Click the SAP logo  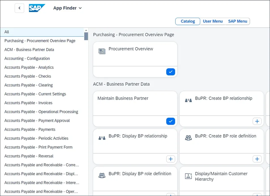pyautogui.click(x=37, y=8)
